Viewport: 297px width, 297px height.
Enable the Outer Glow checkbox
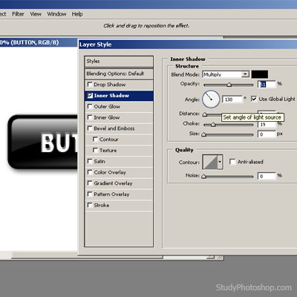click(x=90, y=106)
